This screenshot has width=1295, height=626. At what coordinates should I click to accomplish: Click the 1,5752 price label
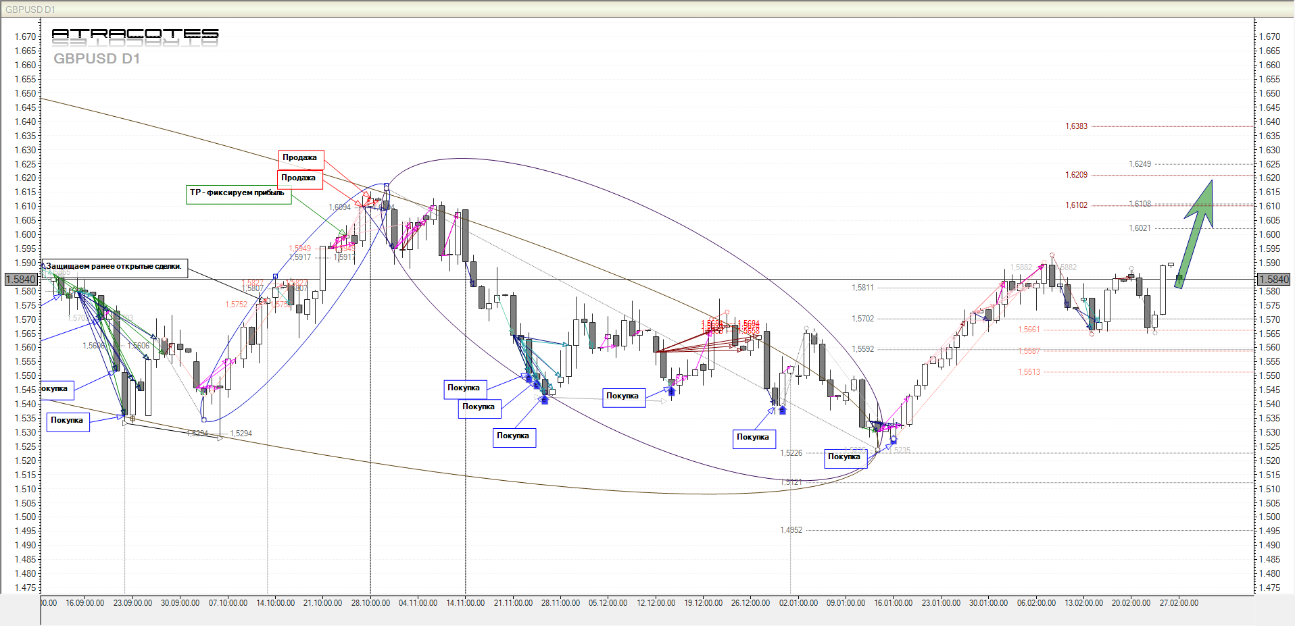click(236, 305)
